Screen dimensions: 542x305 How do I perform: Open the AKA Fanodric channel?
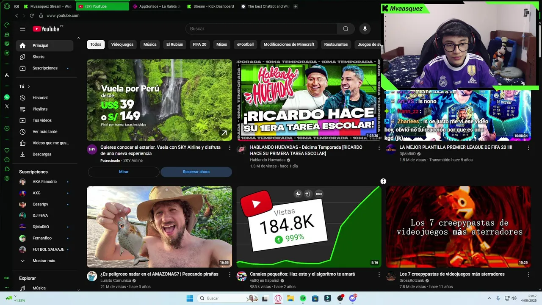(44, 182)
